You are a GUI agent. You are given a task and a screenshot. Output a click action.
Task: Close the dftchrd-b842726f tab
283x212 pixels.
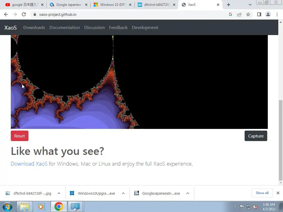[x=174, y=5]
